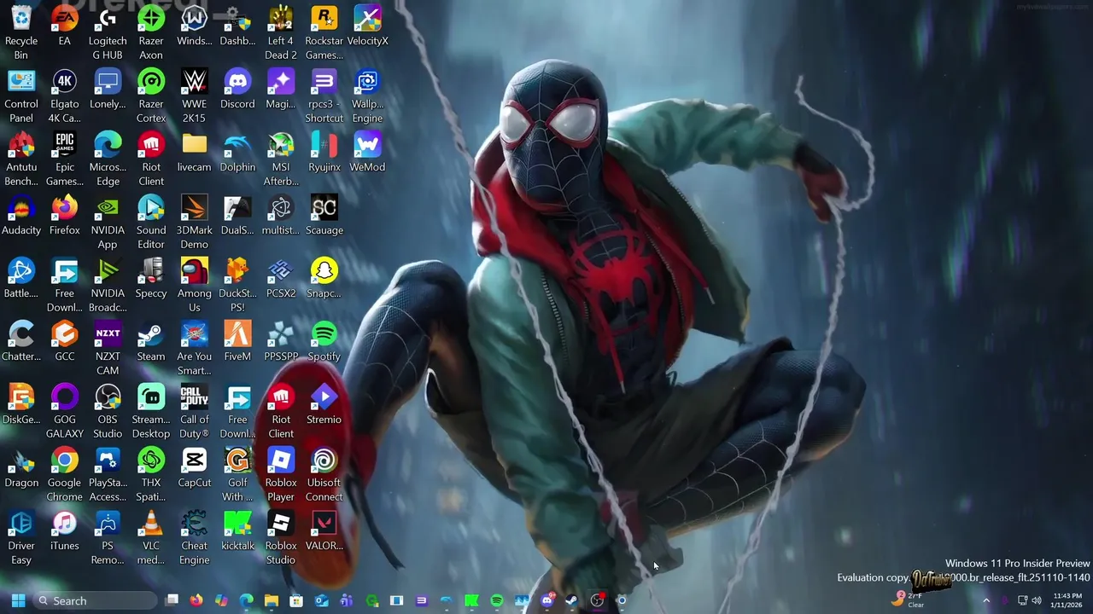Expand the hidden system tray icons
1093x614 pixels.
pos(986,600)
